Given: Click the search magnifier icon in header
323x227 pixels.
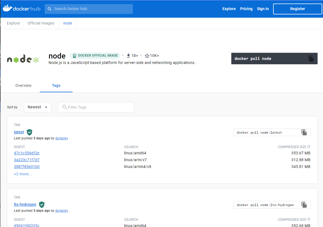Looking at the screenshot, I should tap(49, 9).
